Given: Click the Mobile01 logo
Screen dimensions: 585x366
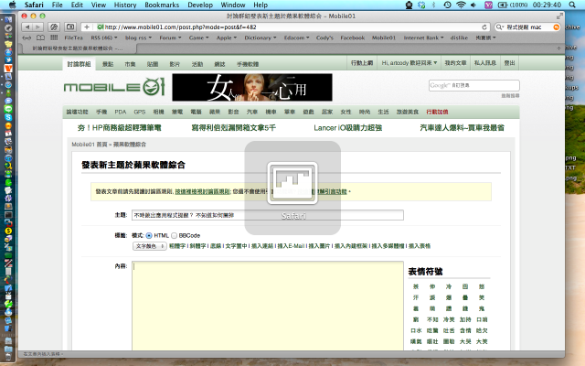Looking at the screenshot, I should pyautogui.click(x=114, y=87).
